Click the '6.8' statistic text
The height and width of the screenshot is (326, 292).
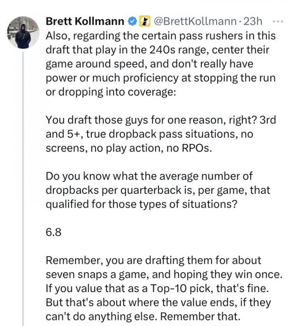click(x=53, y=232)
